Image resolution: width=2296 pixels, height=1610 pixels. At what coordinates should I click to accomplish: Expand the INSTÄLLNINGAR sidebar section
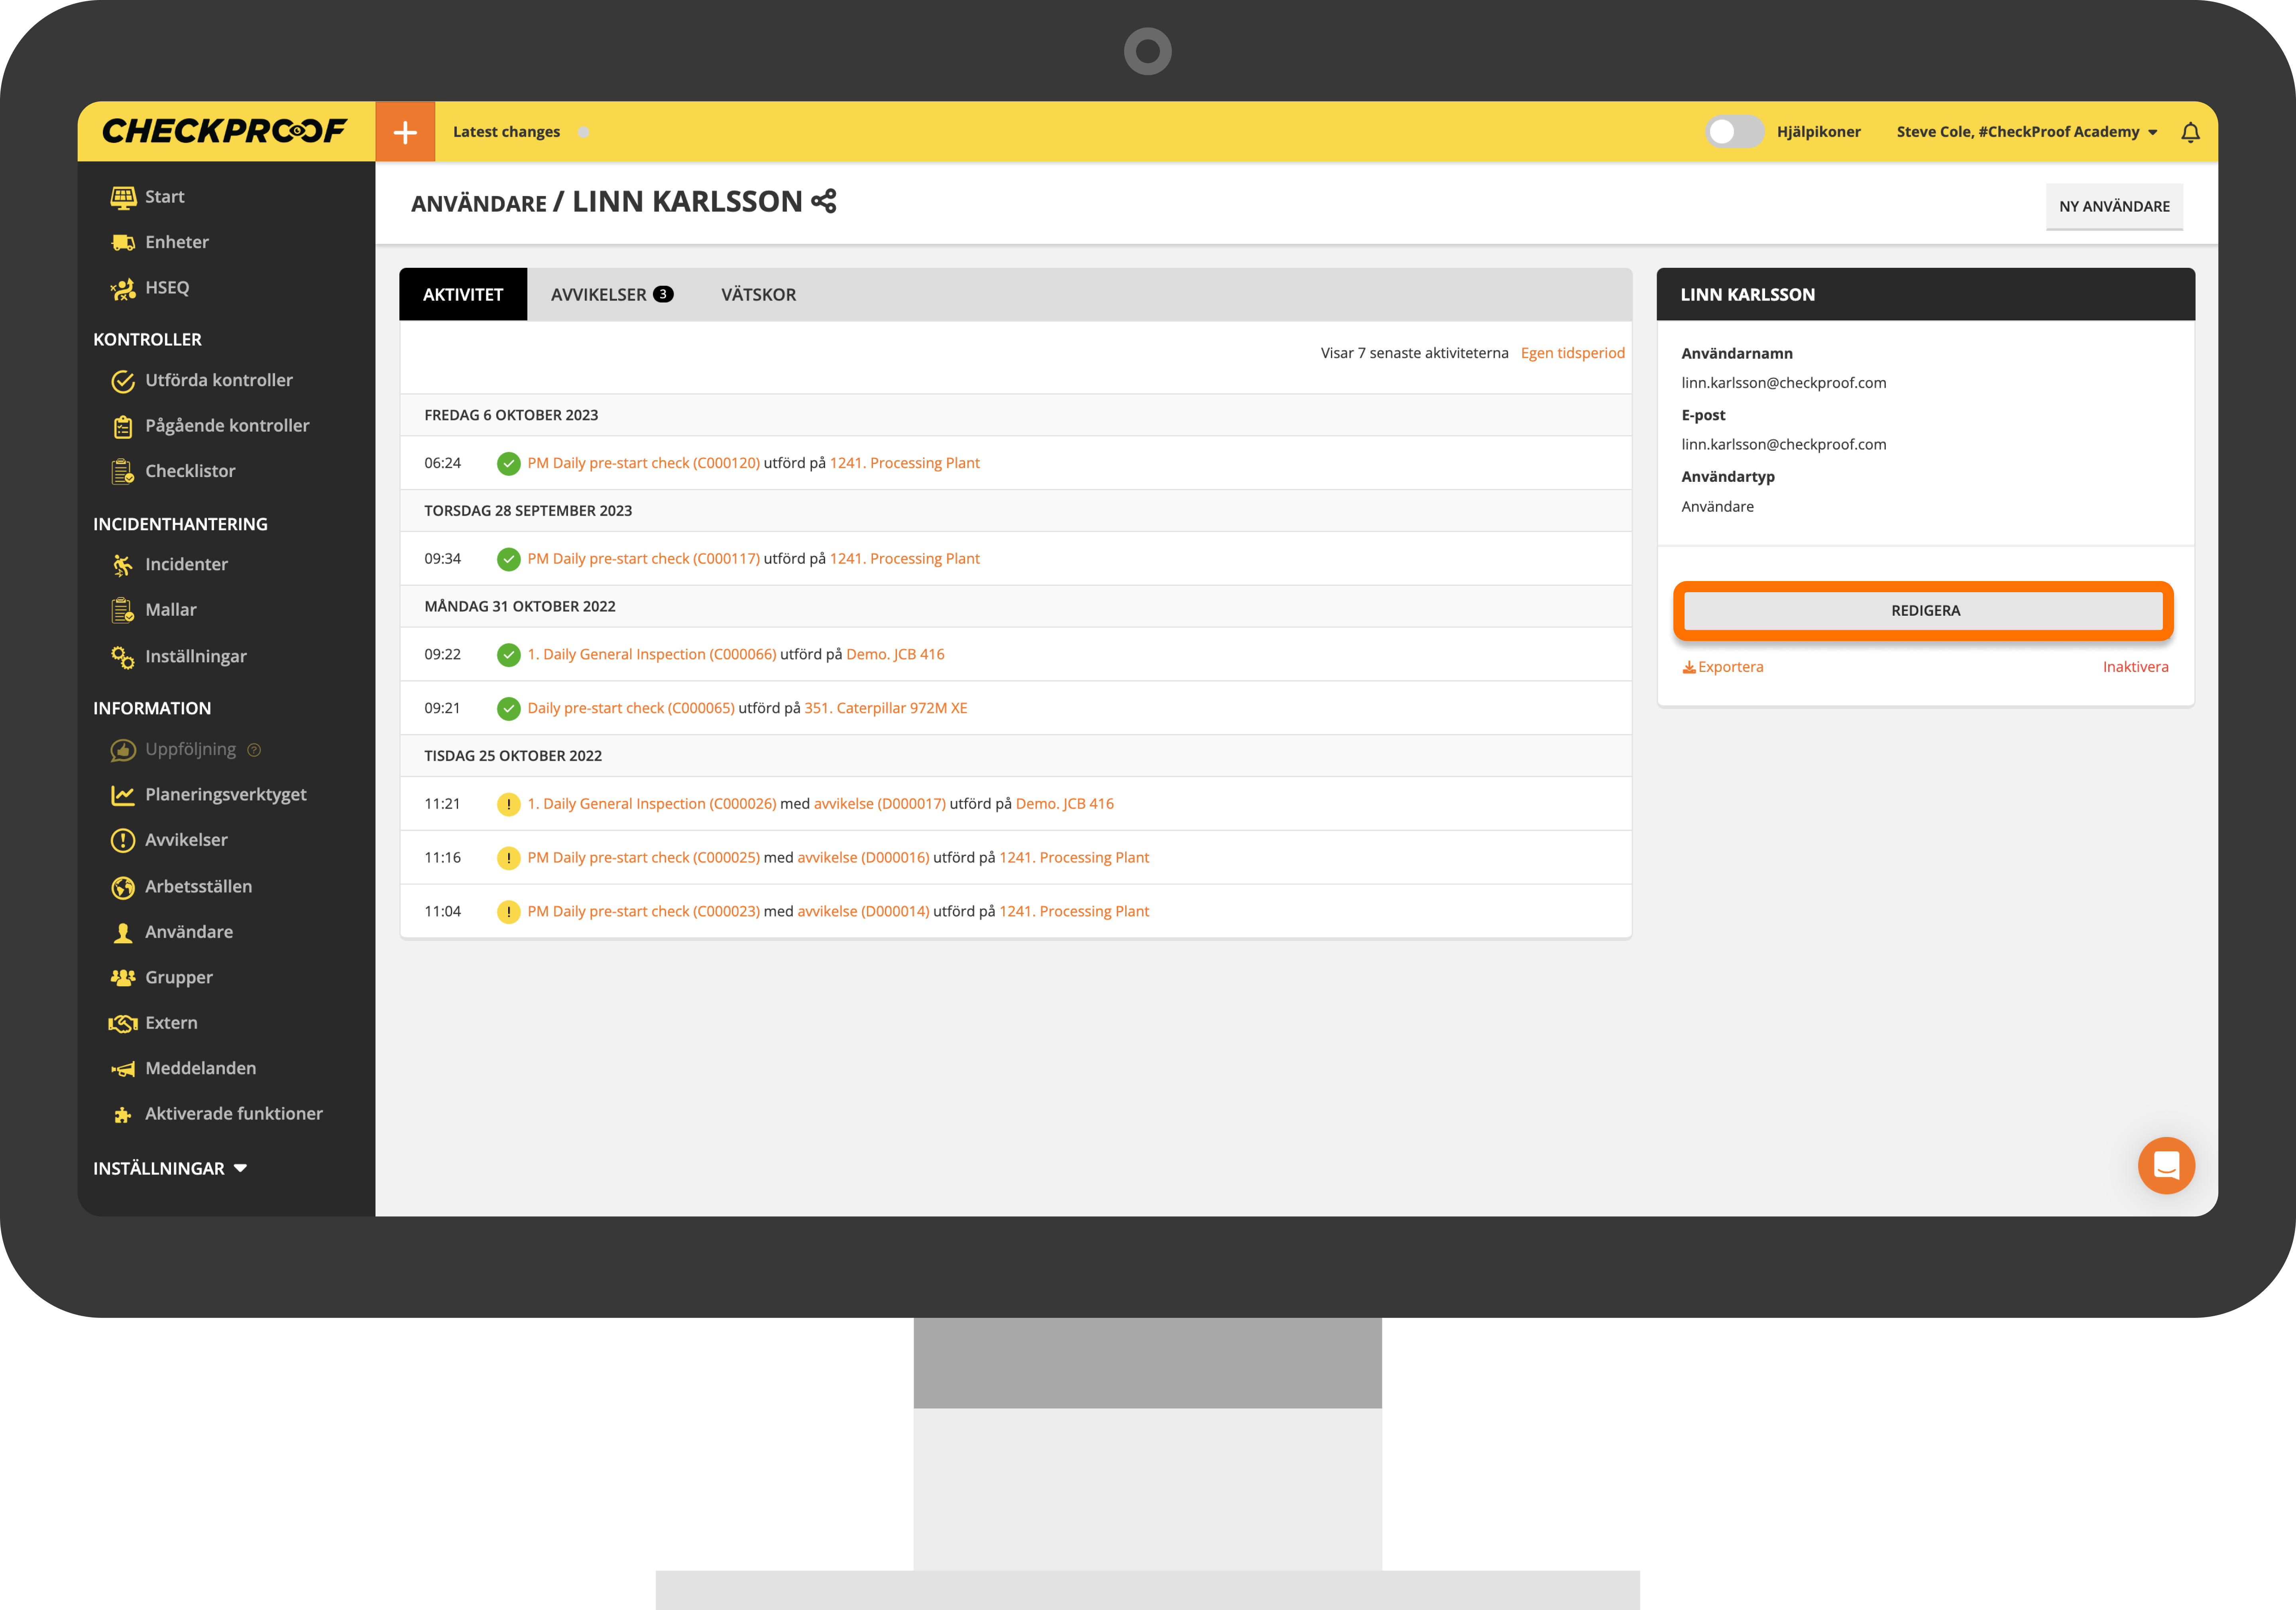[x=170, y=1168]
